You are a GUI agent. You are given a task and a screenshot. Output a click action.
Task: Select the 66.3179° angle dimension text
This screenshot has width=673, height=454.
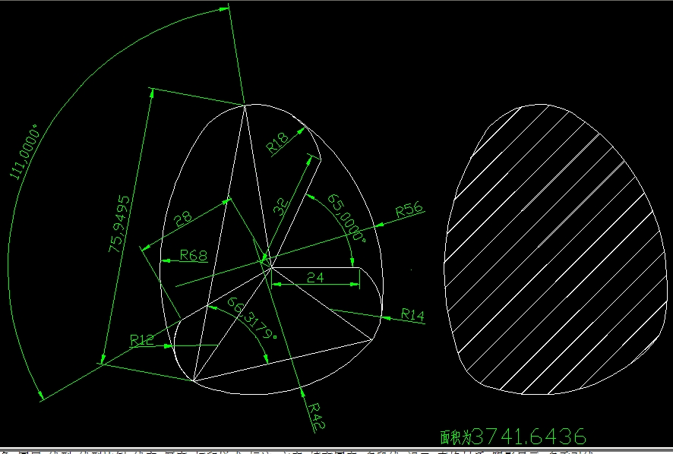[x=252, y=317]
